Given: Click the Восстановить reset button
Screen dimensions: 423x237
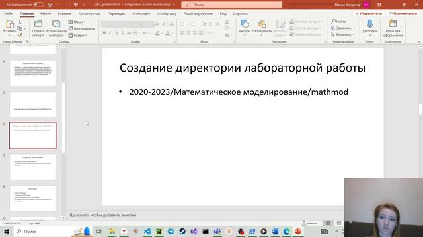Looking at the screenshot, I should (x=81, y=28).
